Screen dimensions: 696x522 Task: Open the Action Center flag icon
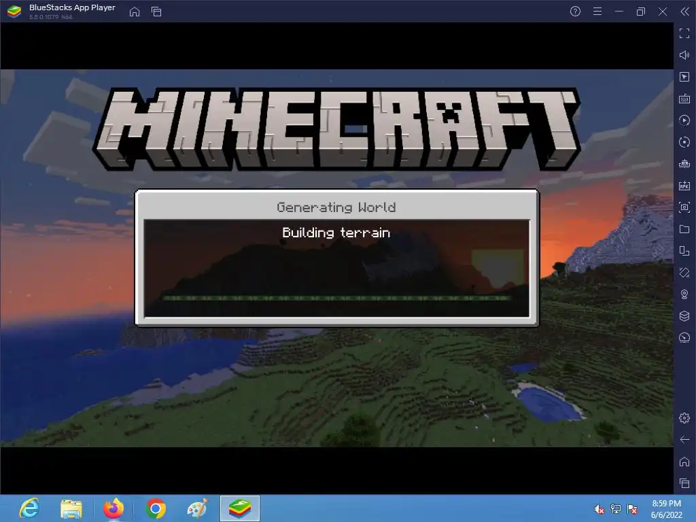click(x=632, y=509)
